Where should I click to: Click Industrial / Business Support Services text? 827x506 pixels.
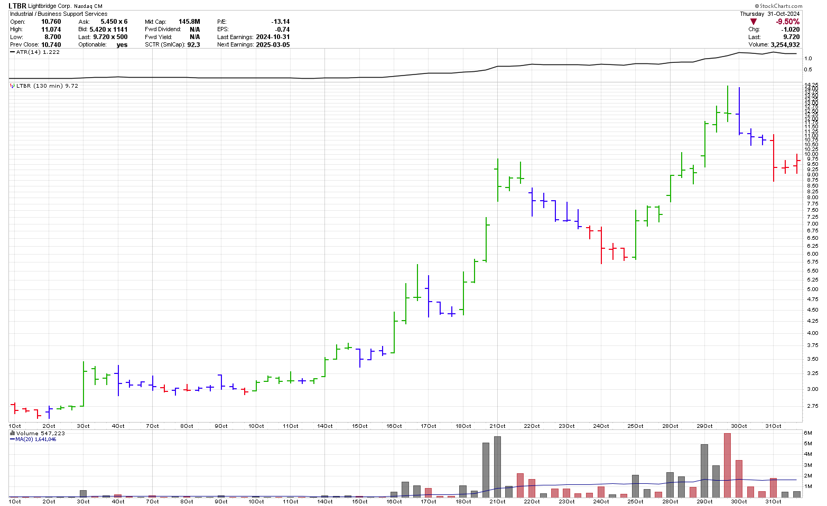tap(59, 14)
